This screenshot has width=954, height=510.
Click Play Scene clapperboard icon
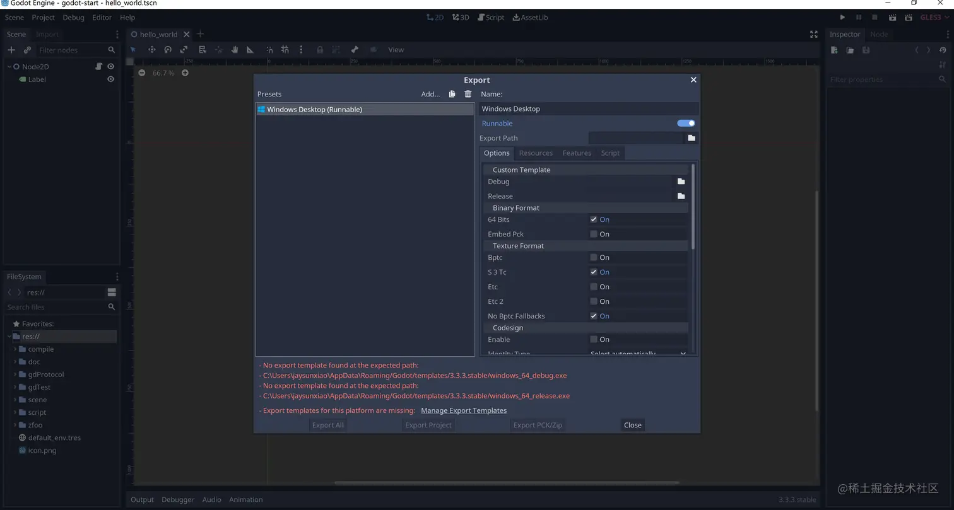892,18
